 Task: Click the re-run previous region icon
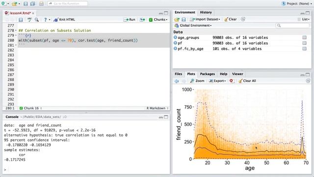point(142,20)
